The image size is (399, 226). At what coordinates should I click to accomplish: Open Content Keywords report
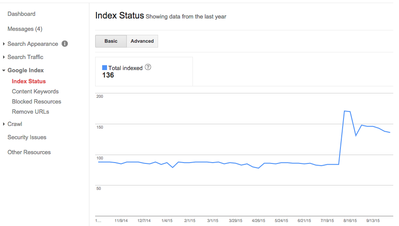(35, 92)
